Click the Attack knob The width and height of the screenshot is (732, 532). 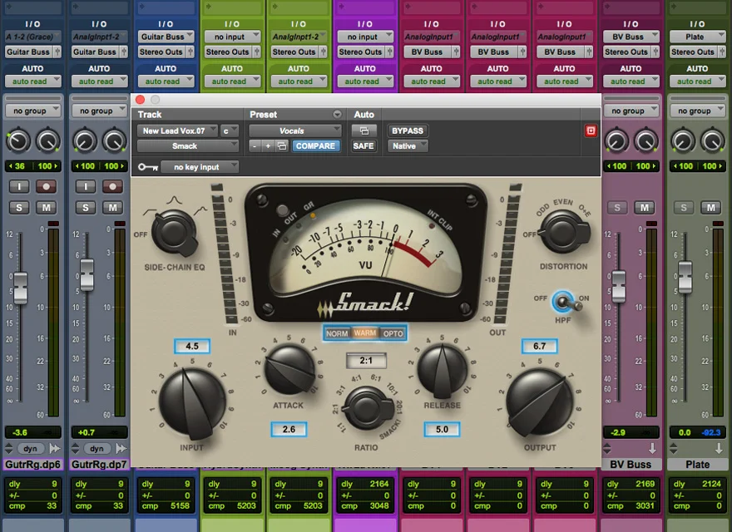tap(289, 370)
